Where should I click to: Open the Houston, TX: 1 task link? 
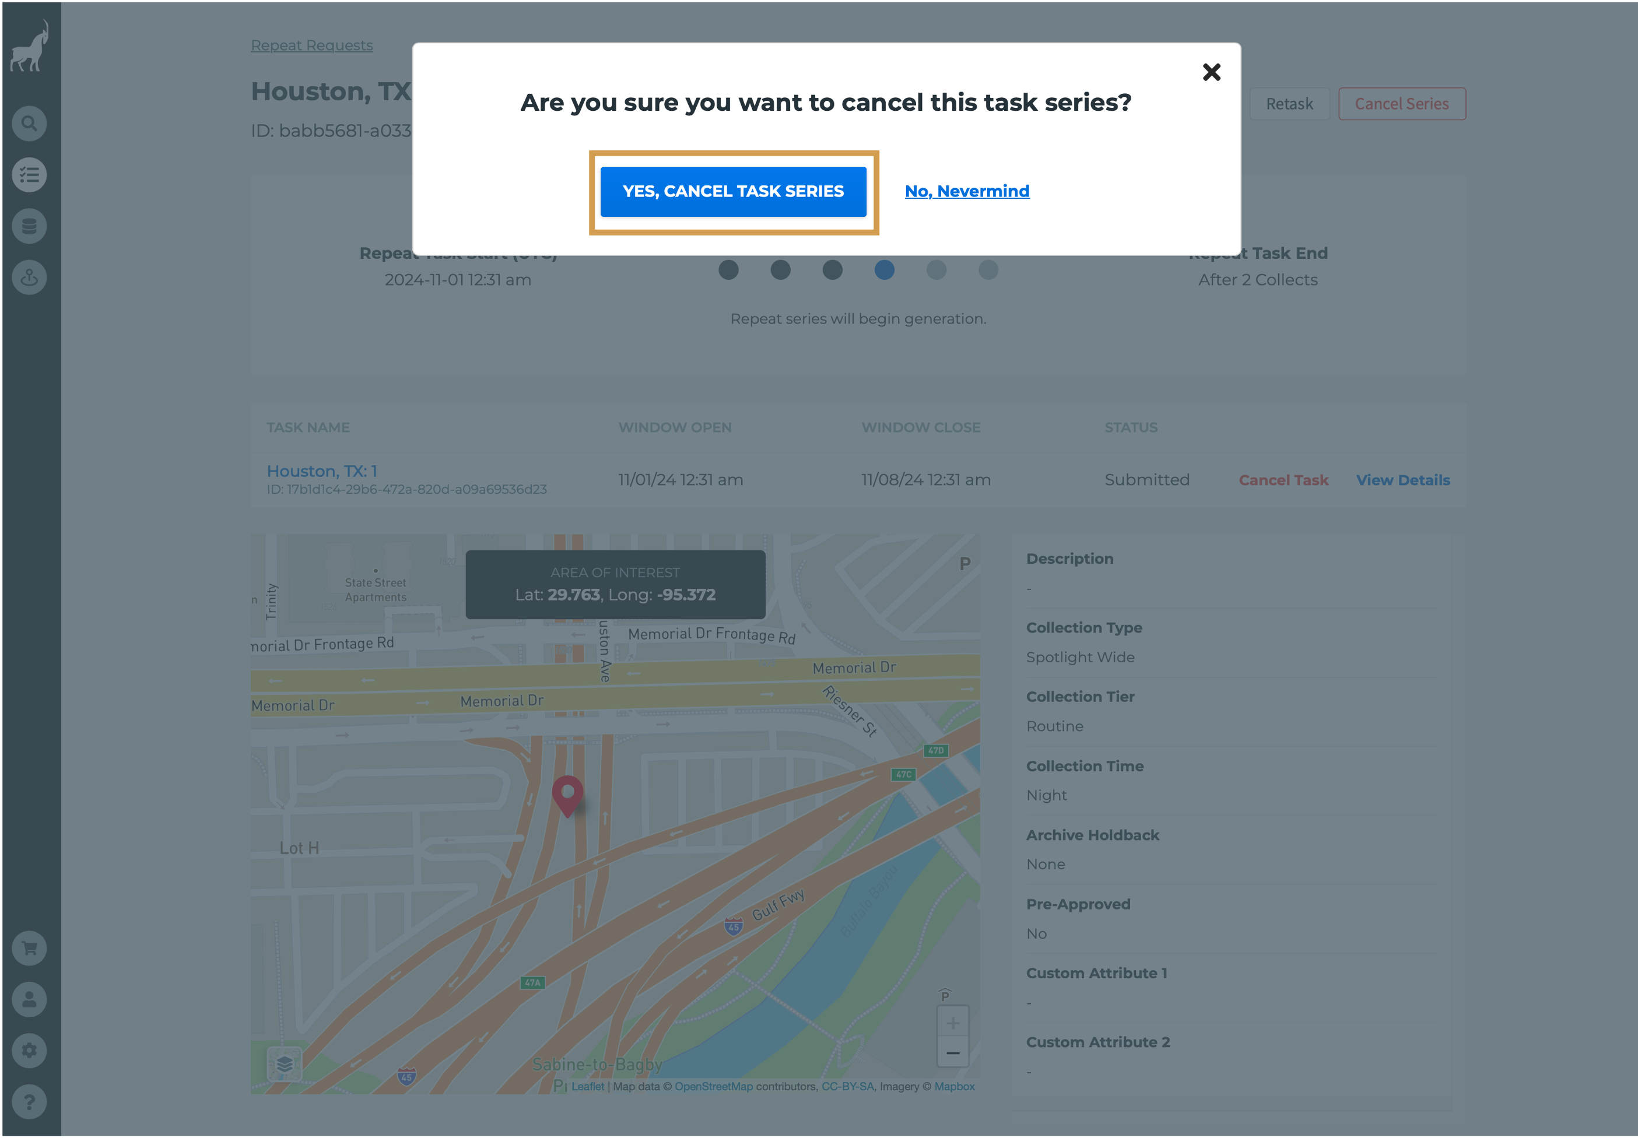(x=322, y=471)
